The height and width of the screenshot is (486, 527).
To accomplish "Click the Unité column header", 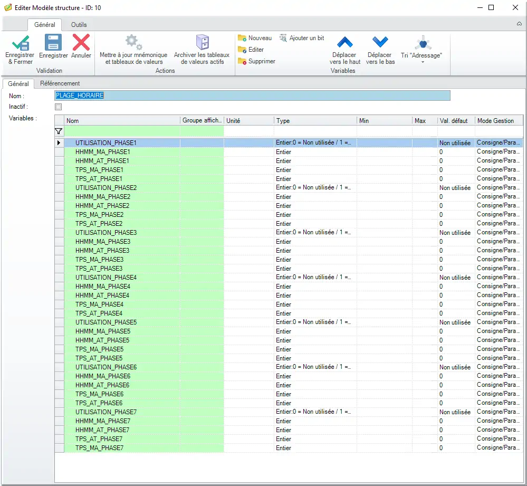I will pos(249,121).
